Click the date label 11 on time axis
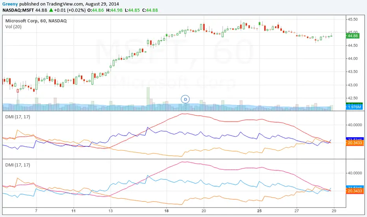 [x=74, y=211]
